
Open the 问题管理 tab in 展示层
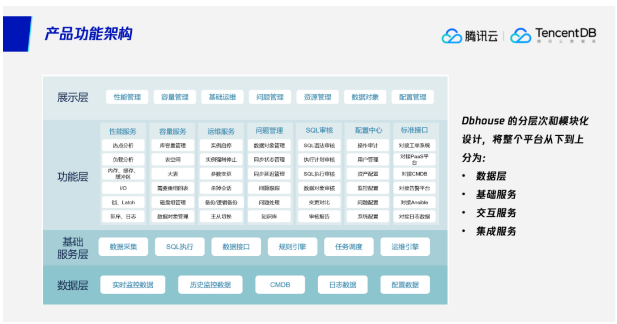coord(271,97)
